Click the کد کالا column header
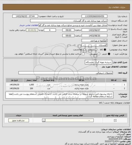This screenshot has height=145, width=132. pyautogui.click(x=114, y=80)
